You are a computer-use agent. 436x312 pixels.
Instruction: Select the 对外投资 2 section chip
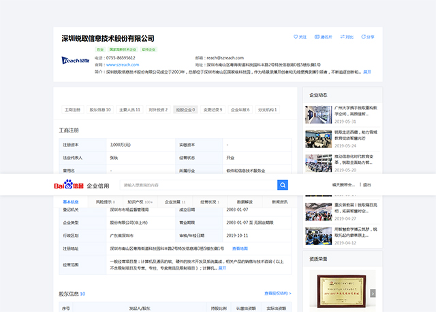[158, 110]
